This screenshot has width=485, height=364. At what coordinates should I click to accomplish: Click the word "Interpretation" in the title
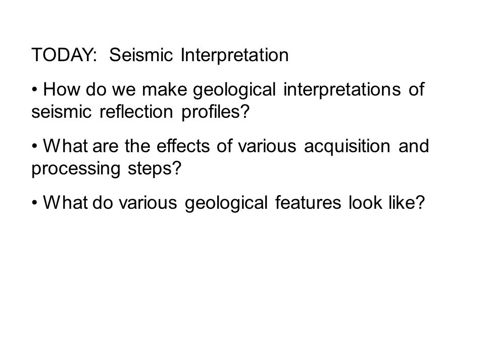coord(234,56)
